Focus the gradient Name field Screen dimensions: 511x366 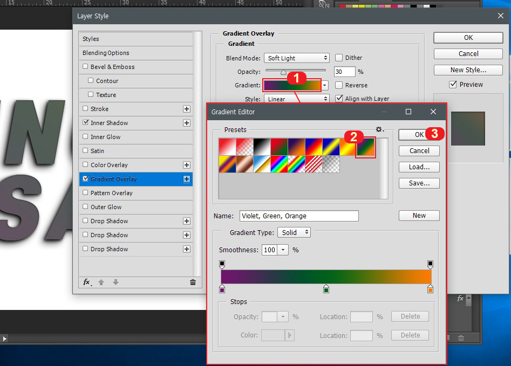299,216
